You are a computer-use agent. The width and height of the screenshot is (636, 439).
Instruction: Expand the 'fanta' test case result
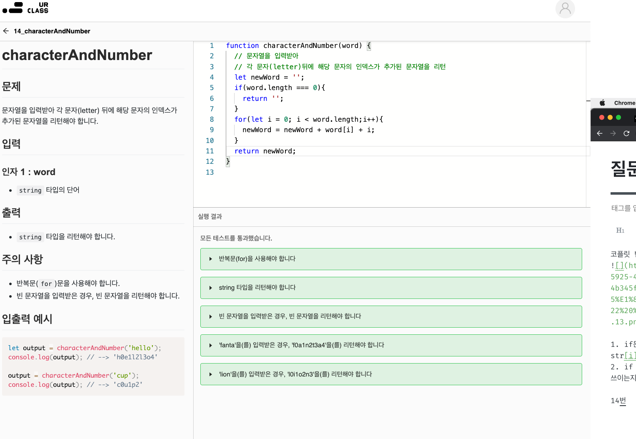coord(391,345)
